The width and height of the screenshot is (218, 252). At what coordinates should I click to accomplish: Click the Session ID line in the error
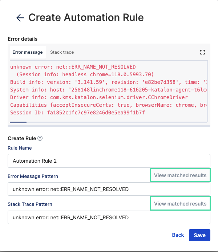pyautogui.click(x=77, y=112)
